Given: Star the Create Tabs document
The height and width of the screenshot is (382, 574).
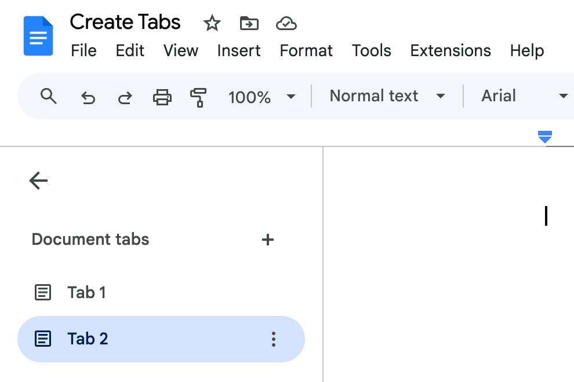Looking at the screenshot, I should (x=212, y=23).
